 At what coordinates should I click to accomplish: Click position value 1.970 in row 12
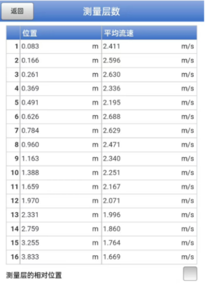pos(30,201)
